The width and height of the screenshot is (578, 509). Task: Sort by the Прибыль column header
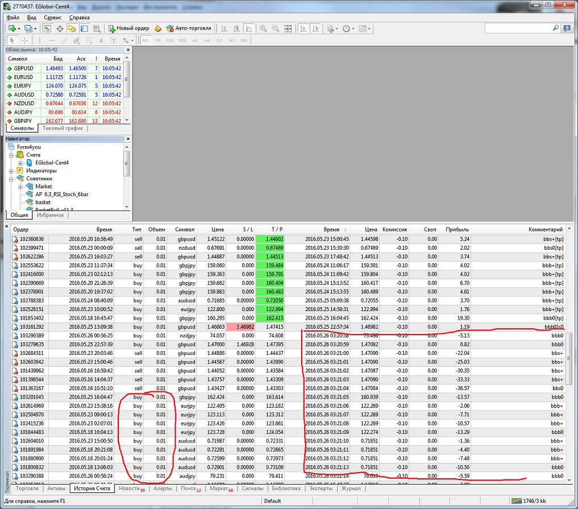[x=457, y=229]
